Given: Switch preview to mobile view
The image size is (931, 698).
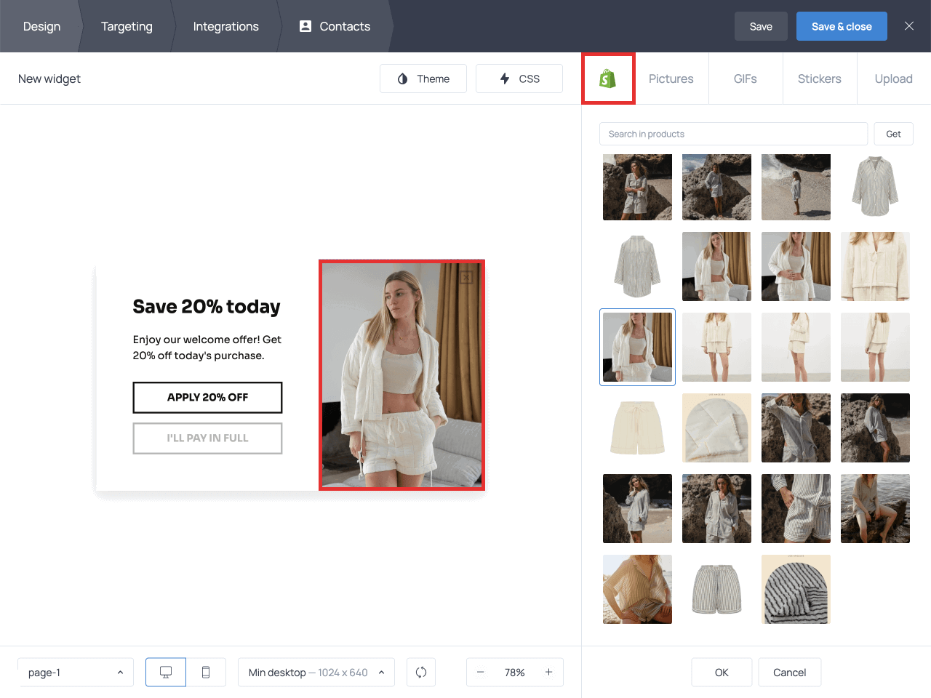Looking at the screenshot, I should (x=206, y=672).
